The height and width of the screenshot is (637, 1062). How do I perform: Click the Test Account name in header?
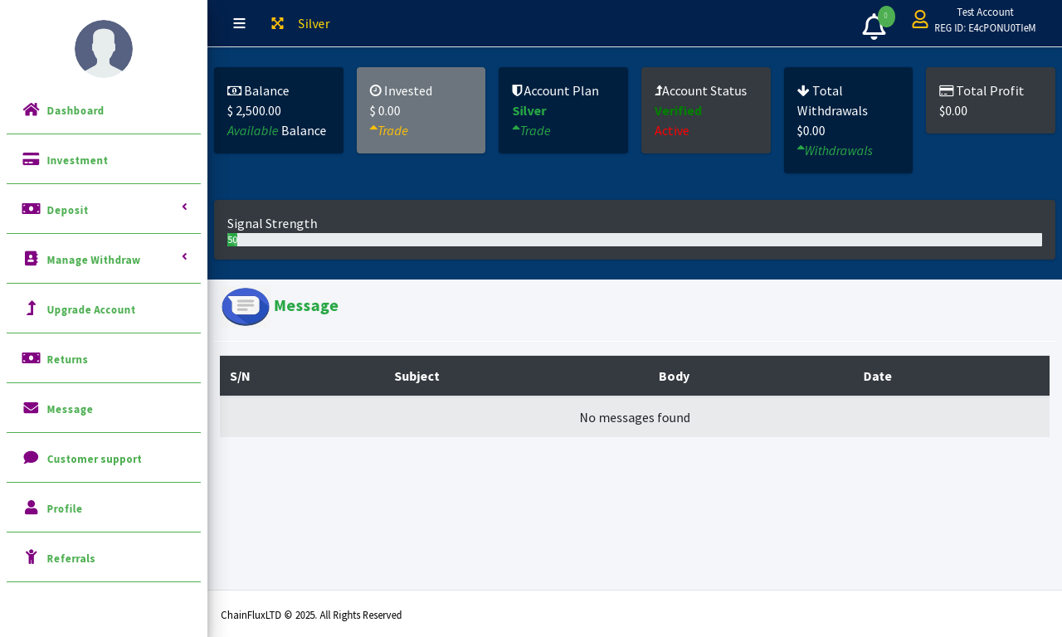pyautogui.click(x=985, y=12)
